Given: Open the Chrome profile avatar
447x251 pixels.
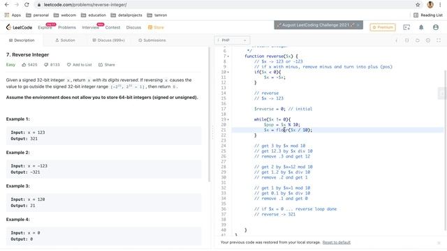Looking at the screenshot, I should point(430,5).
